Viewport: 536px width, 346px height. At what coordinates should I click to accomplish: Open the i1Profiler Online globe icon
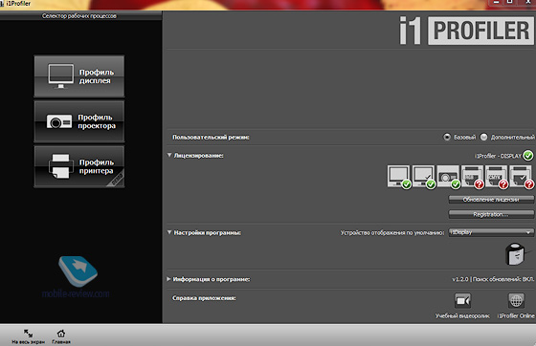pos(516,301)
